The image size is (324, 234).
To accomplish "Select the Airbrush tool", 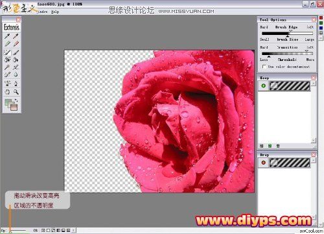I will coord(7,75).
